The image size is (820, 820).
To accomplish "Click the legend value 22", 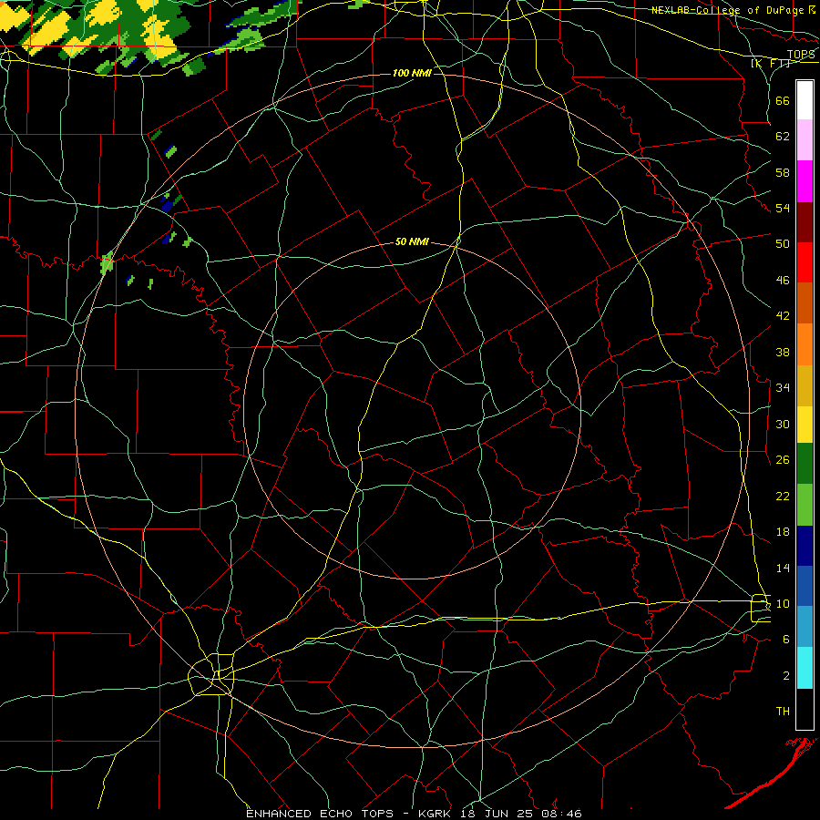I will [783, 497].
